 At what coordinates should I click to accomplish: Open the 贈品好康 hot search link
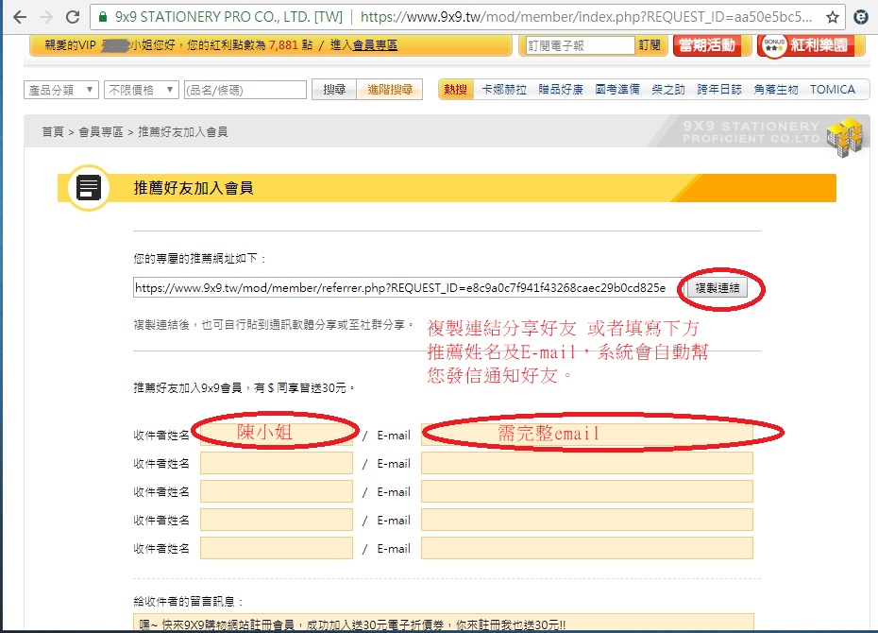(561, 90)
